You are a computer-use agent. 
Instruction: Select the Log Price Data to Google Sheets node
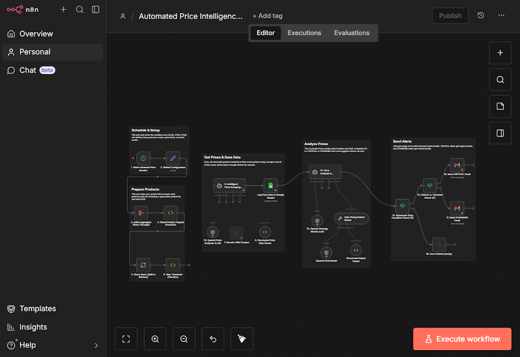(271, 186)
